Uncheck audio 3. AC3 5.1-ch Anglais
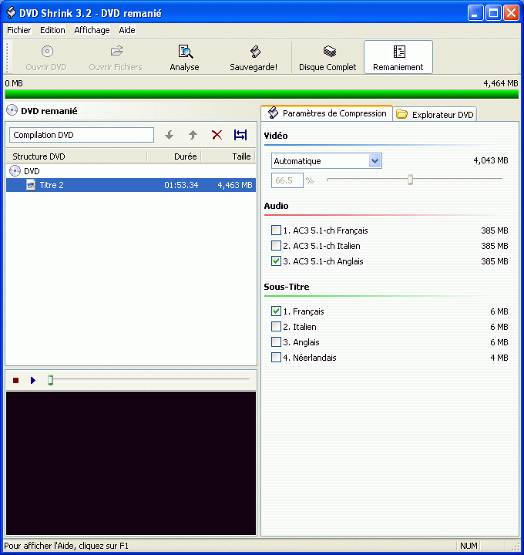Viewport: 524px width, 555px height. [x=276, y=261]
